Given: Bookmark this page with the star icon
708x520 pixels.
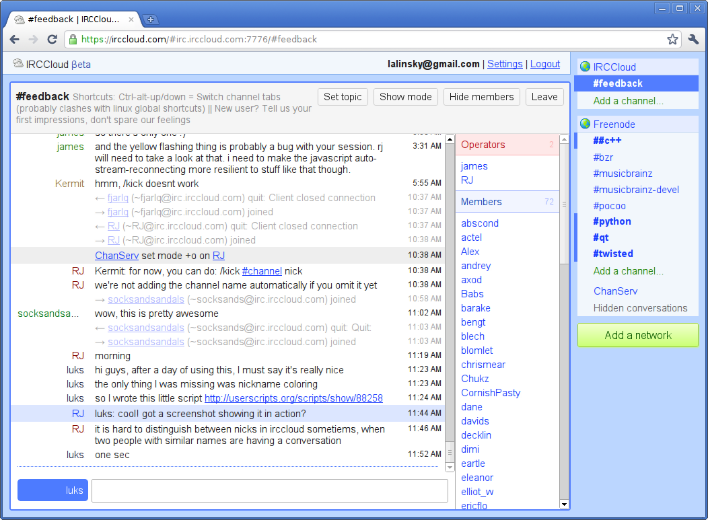Looking at the screenshot, I should pyautogui.click(x=672, y=39).
